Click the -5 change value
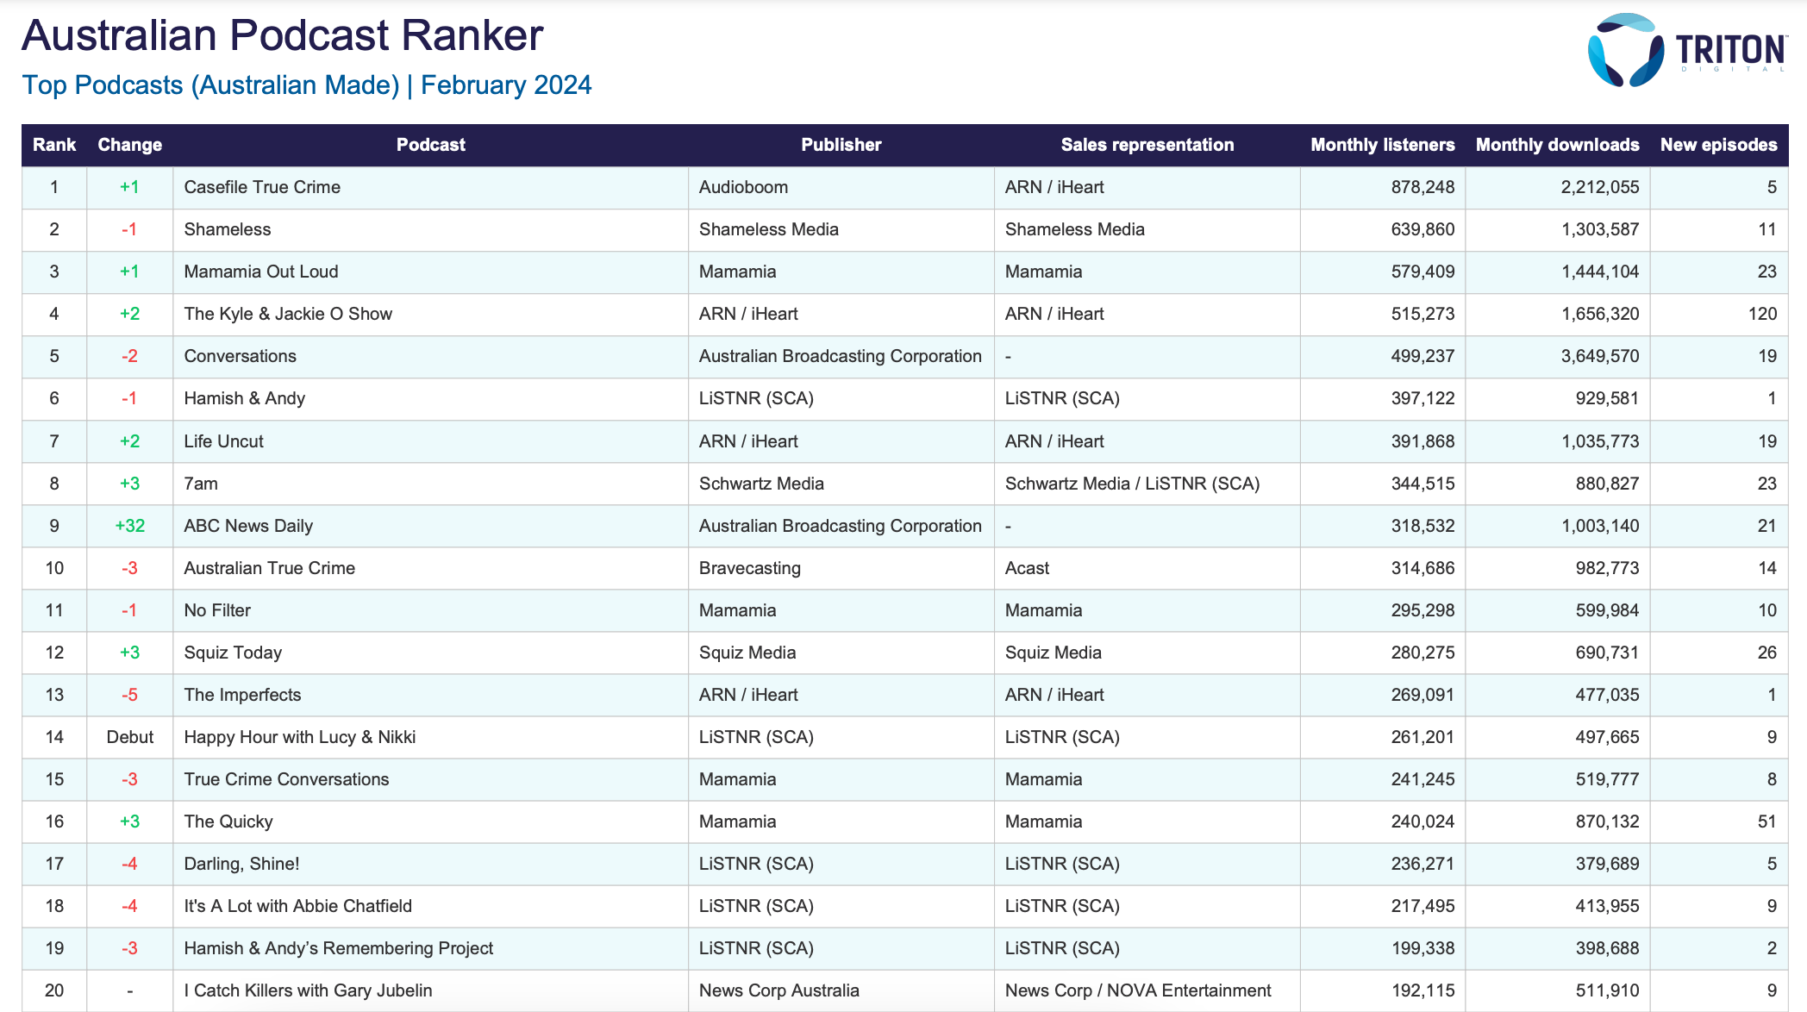Screen dimensions: 1807x1012 (x=130, y=695)
